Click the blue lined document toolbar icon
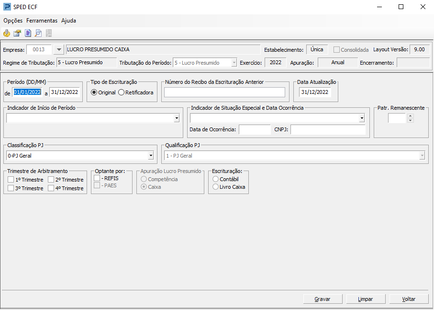Image resolution: width=434 pixels, height=310 pixels. (28, 33)
